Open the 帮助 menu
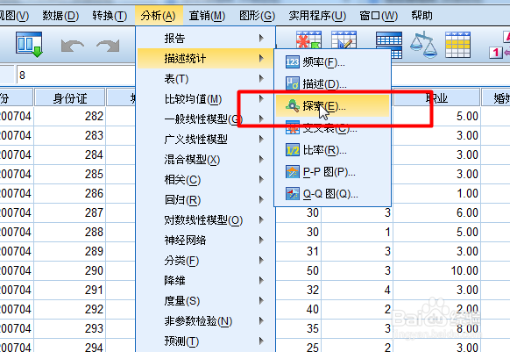This screenshot has height=352, width=510. 421,15
